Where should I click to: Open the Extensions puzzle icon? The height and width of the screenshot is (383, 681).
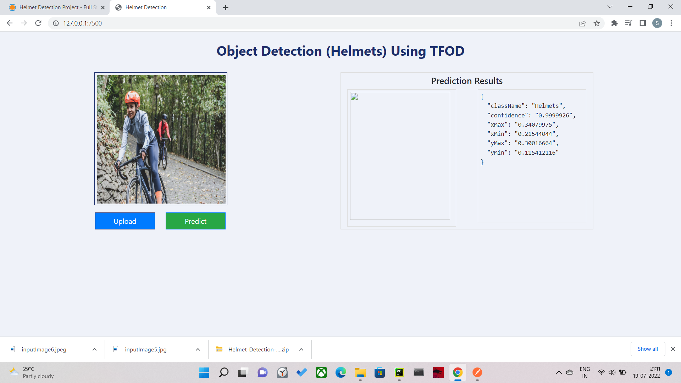click(614, 23)
